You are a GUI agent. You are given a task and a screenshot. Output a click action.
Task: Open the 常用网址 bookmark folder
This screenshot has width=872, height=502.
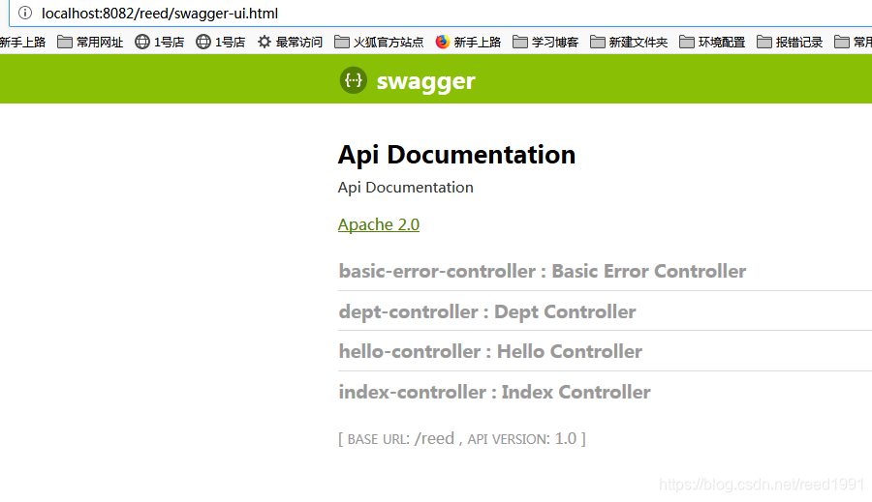click(x=90, y=43)
